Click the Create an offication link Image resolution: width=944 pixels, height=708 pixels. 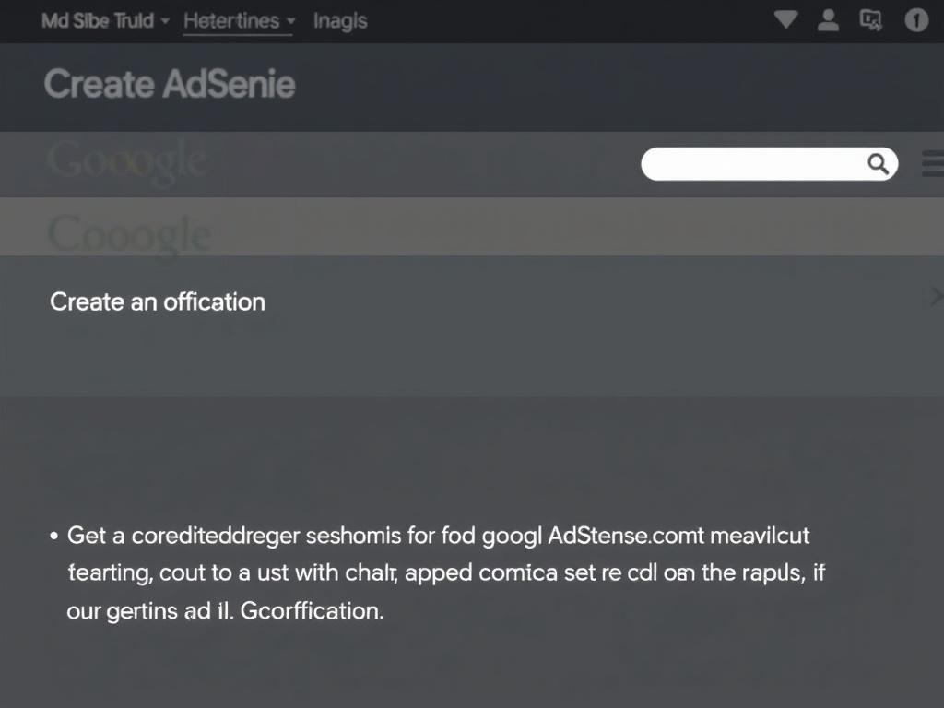click(x=158, y=301)
